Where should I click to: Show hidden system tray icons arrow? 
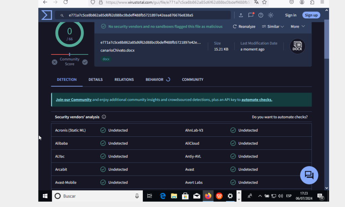260,196
